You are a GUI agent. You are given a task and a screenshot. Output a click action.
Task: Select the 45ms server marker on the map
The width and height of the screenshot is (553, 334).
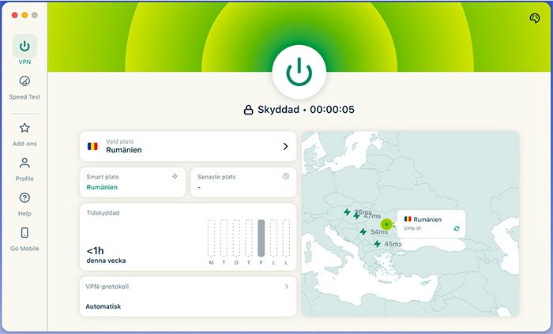[x=377, y=244]
